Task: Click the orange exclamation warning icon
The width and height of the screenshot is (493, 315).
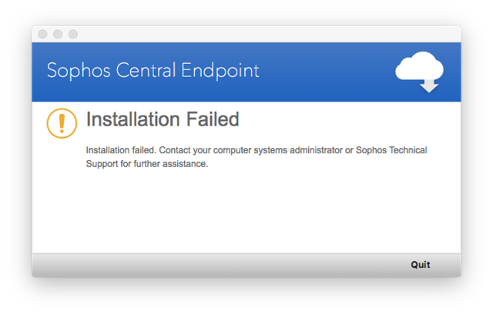Action: [62, 123]
